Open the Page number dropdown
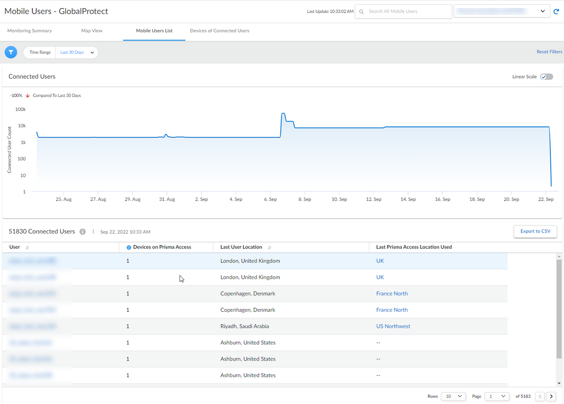 pyautogui.click(x=497, y=396)
